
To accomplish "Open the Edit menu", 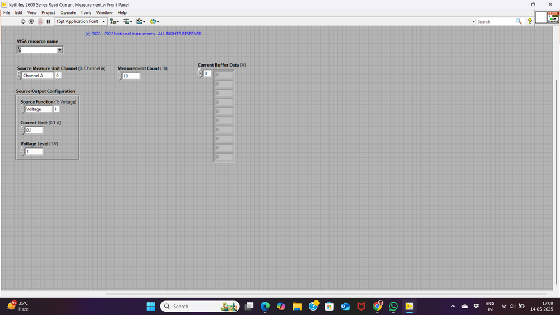I will 18,12.
